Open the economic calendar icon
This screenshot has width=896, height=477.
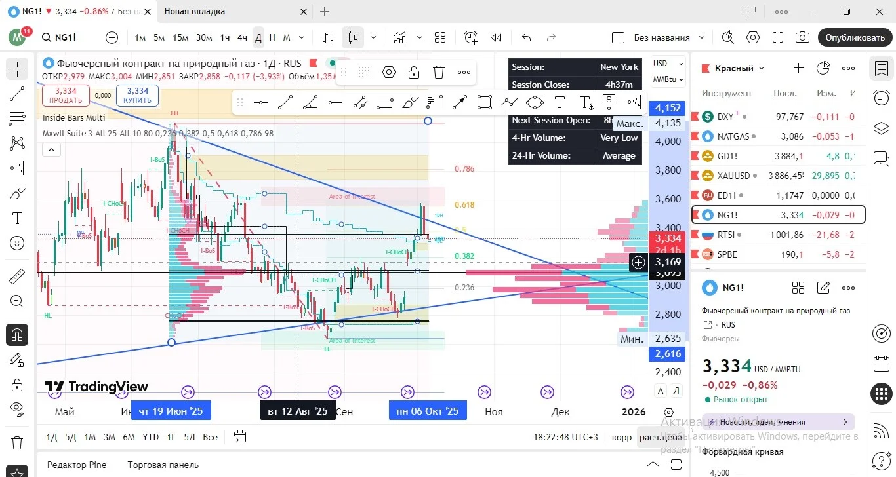pos(881,364)
